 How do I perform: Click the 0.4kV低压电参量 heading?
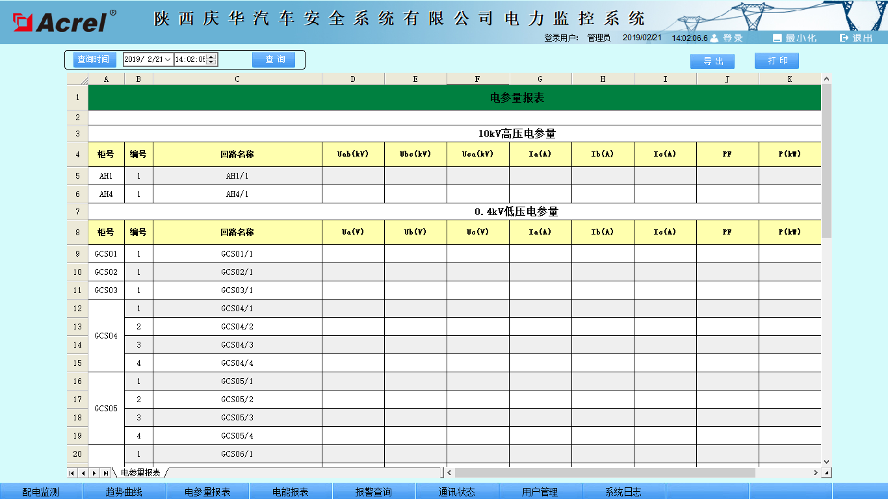click(517, 212)
